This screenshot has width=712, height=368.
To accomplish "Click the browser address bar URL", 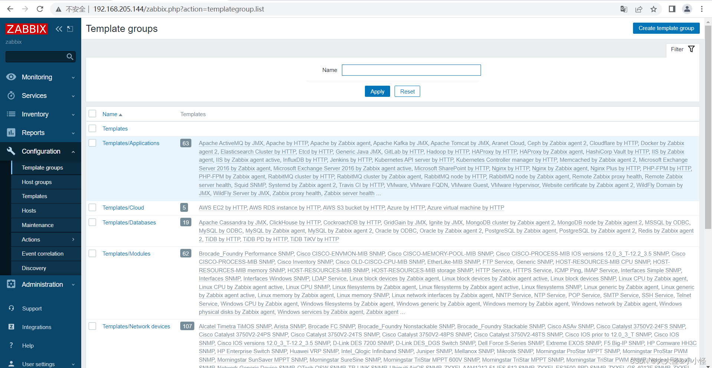I will coord(179,9).
